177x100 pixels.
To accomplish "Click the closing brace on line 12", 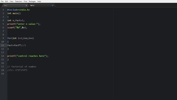I will tap(8, 49).
